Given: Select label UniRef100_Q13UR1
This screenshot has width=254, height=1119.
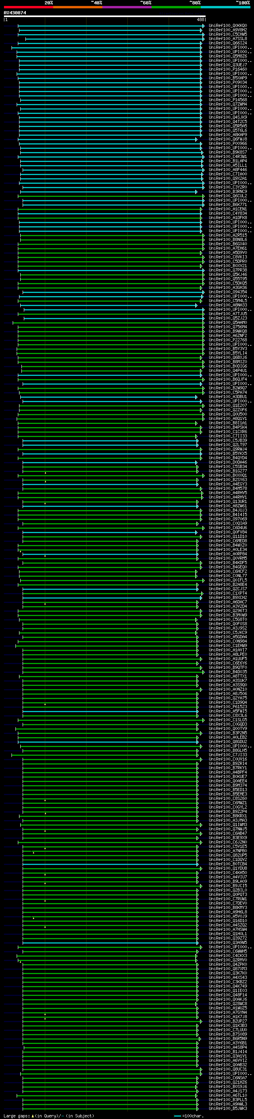Looking at the screenshot, I should pos(228,501).
